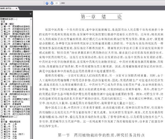The height and width of the screenshot is (139, 165).
Task: Open bookmark 第五章 药用植物的引种驯化
Action: pos(15,64)
